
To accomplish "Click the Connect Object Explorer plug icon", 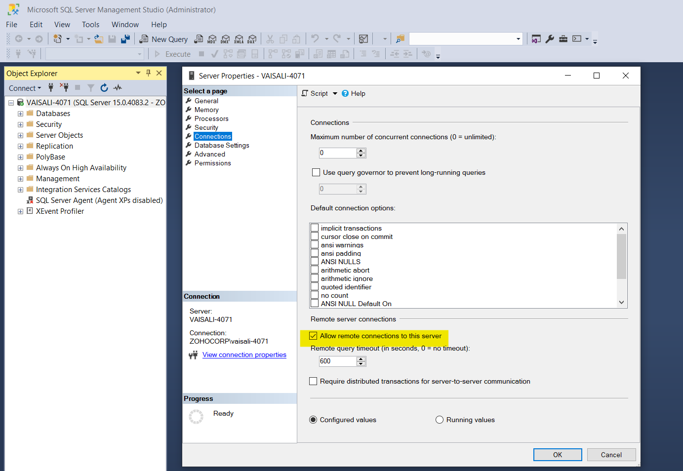I will pyautogui.click(x=51, y=88).
